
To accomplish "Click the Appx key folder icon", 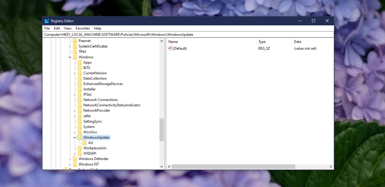I will pos(80,62).
